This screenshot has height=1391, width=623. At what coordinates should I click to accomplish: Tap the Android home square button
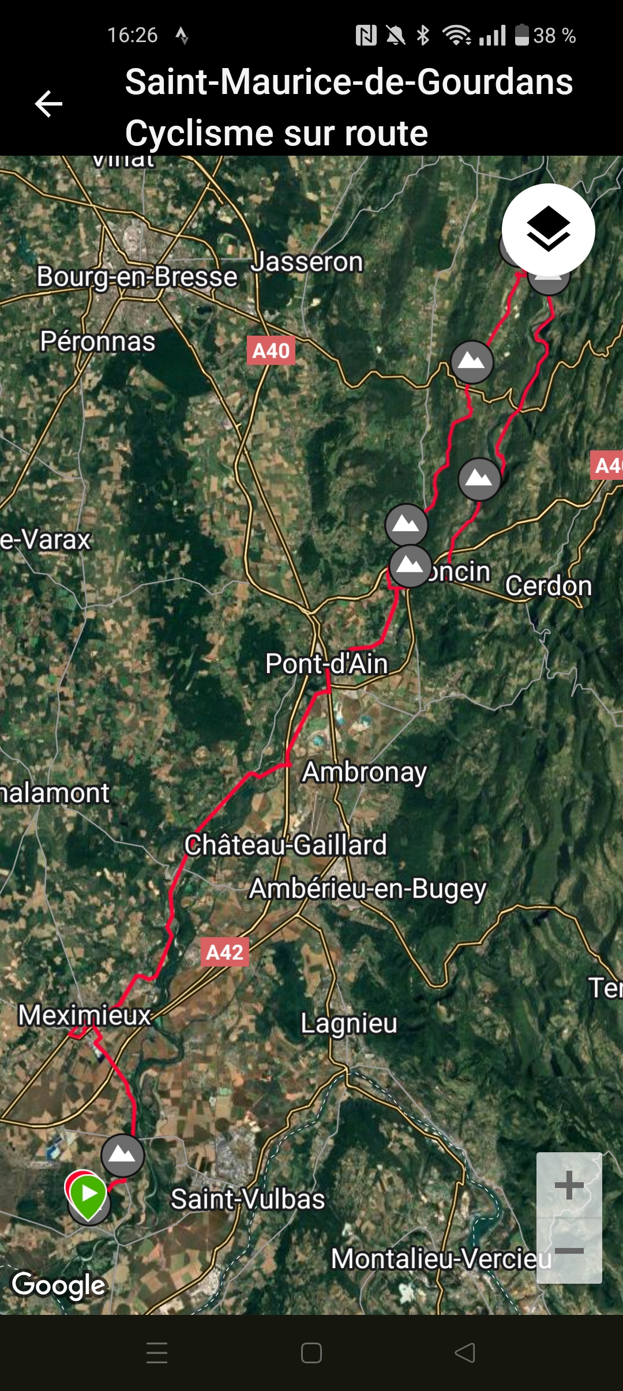pyautogui.click(x=311, y=1352)
